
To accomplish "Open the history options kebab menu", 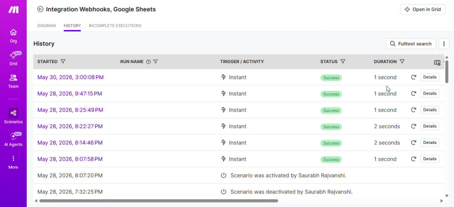I will [x=444, y=44].
